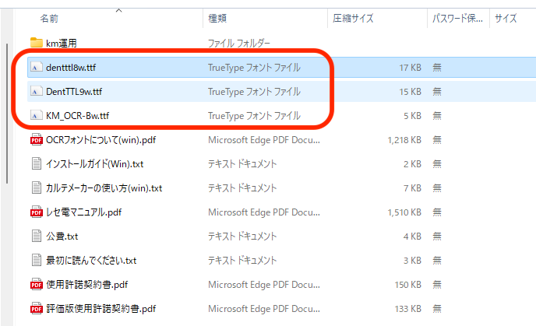Click the 公費.txt file icon
The height and width of the screenshot is (326, 536).
[x=36, y=236]
